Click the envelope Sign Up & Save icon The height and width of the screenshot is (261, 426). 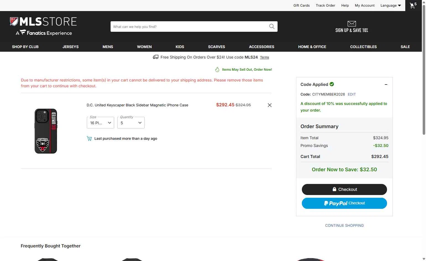[x=352, y=24]
